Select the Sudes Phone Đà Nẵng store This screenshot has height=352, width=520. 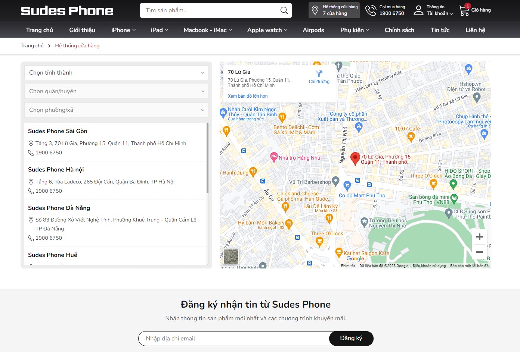(59, 208)
